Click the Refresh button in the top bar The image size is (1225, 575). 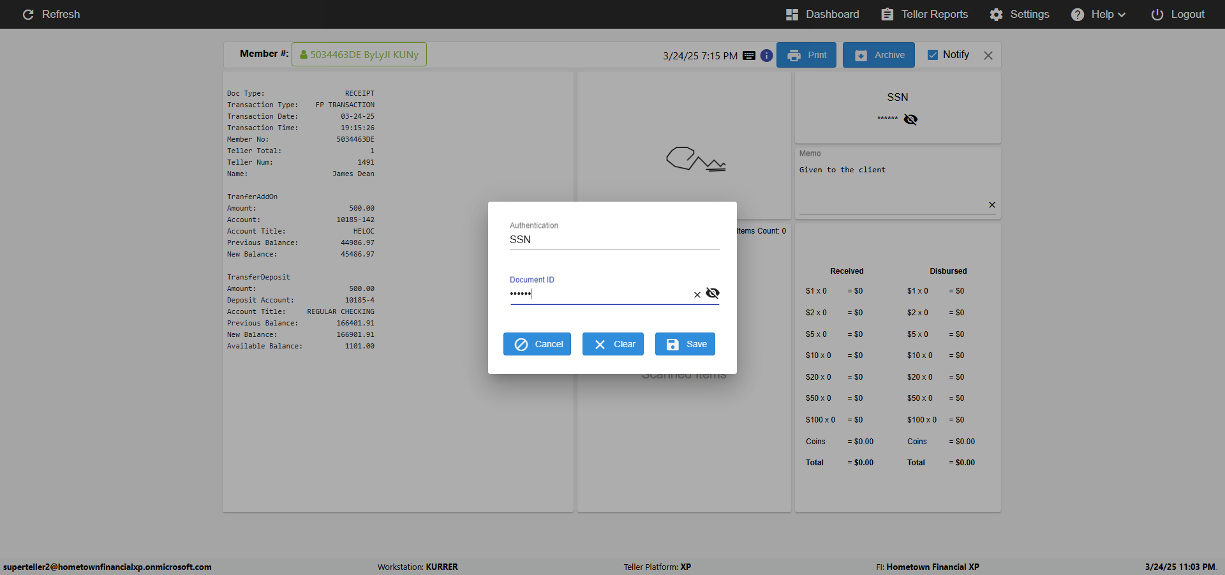[x=51, y=14]
